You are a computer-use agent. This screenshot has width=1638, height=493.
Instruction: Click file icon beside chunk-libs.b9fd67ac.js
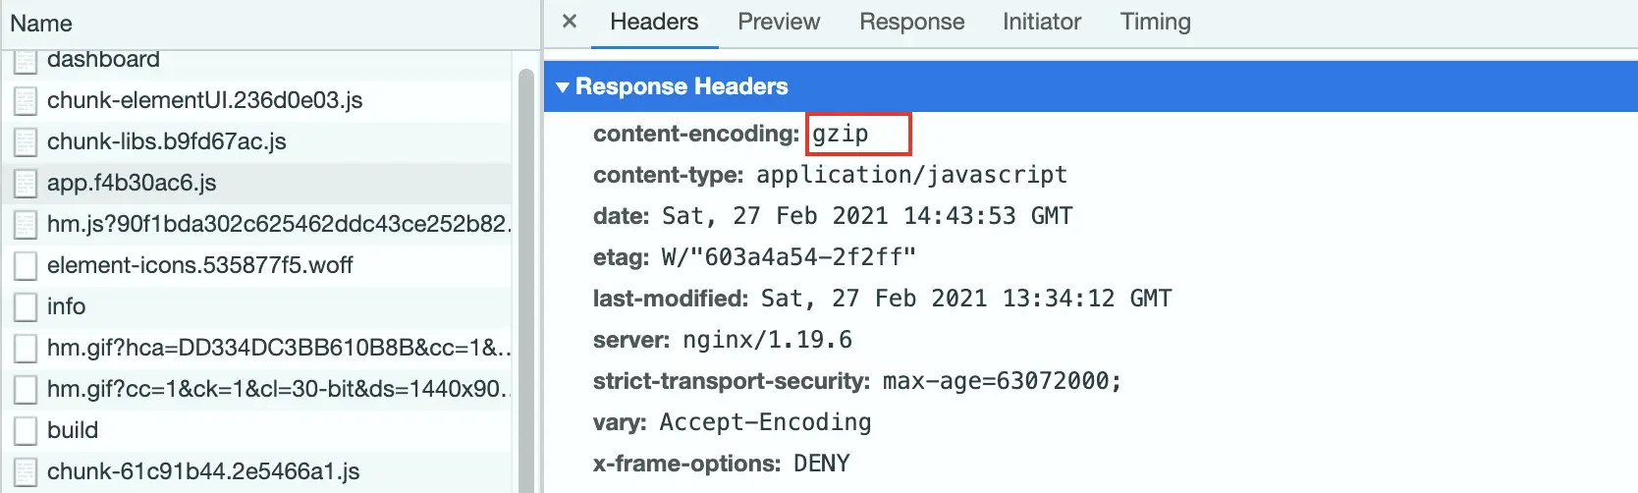(x=26, y=141)
